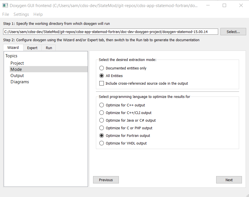Open the File menu
This screenshot has height=197, width=249.
pos(6,14)
